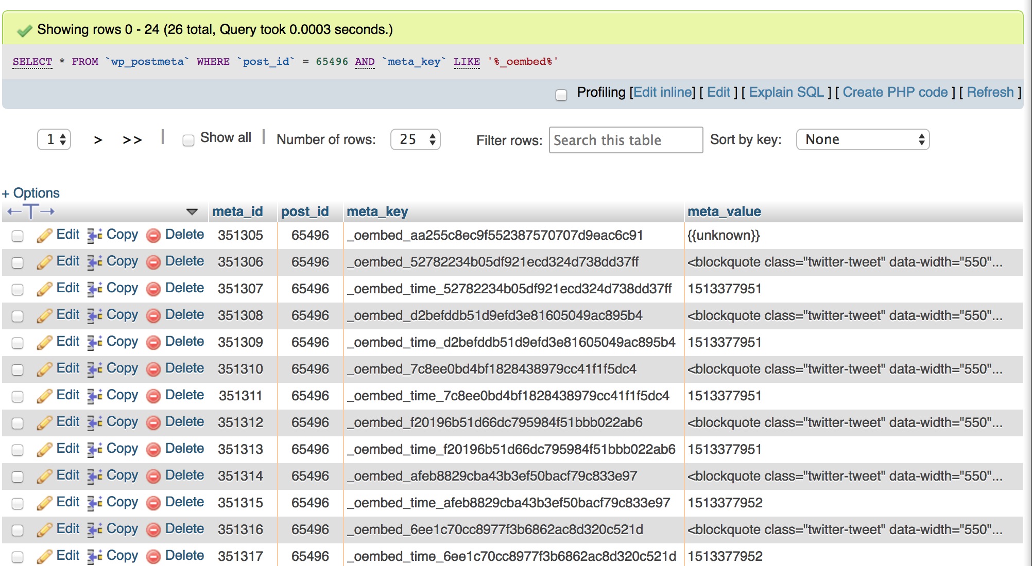The image size is (1032, 566).
Task: Click Copy icon for row 351312
Action: (x=94, y=423)
